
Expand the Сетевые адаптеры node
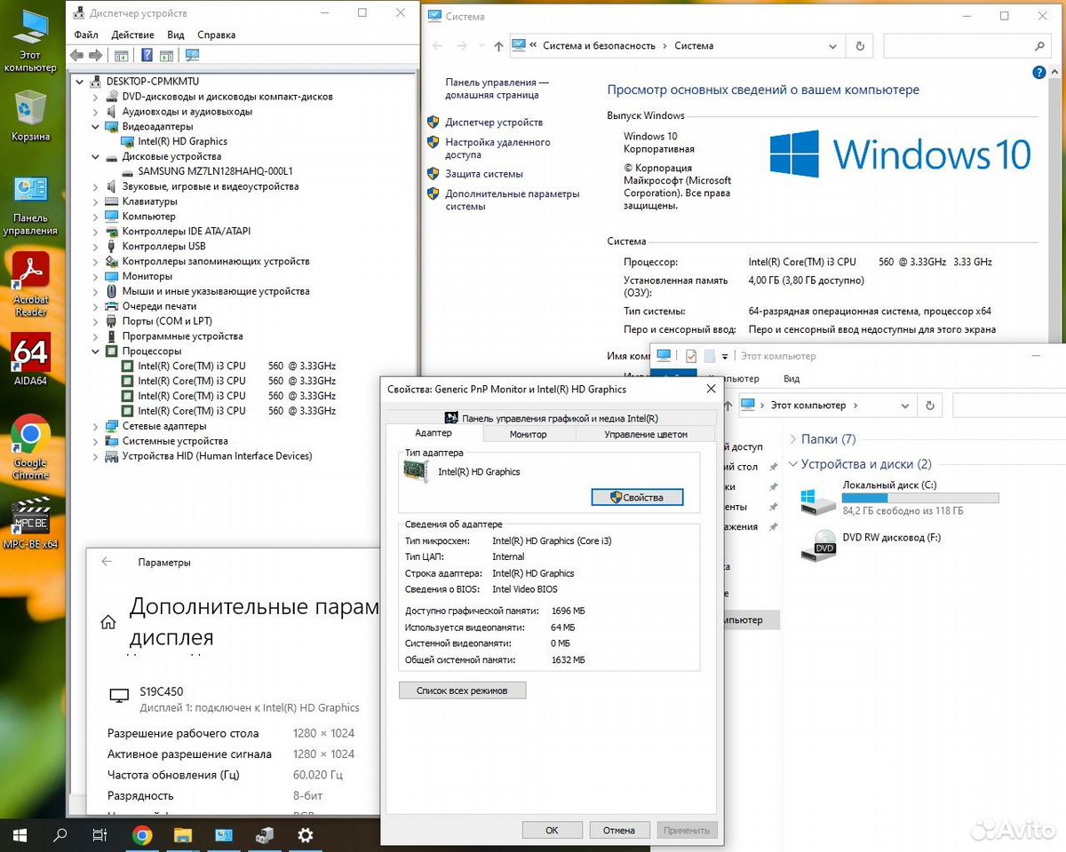click(95, 426)
